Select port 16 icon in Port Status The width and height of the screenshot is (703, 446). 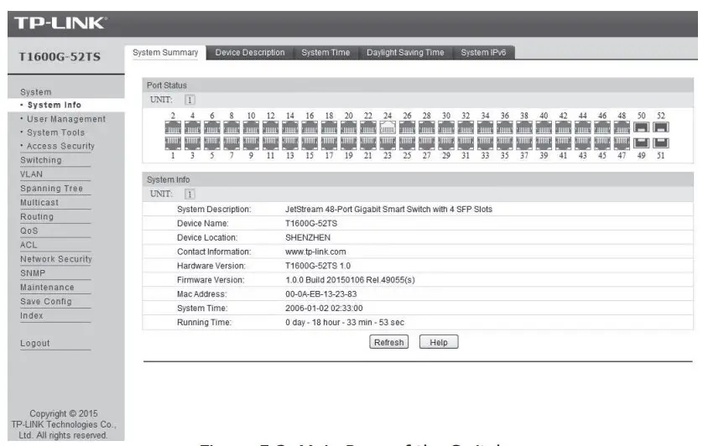310,127
